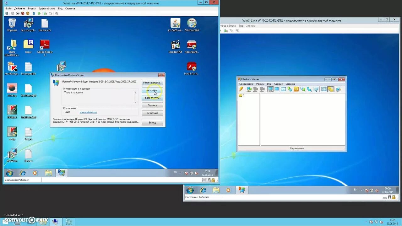Click the scan for Radmin servers icon
The image size is (402, 226).
tap(338, 89)
